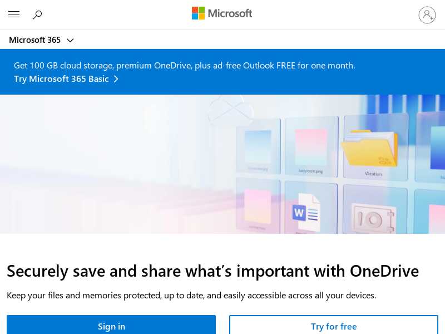Image resolution: width=445 pixels, height=334 pixels.
Task: Click the Securely save and share heading
Action: pos(212,271)
